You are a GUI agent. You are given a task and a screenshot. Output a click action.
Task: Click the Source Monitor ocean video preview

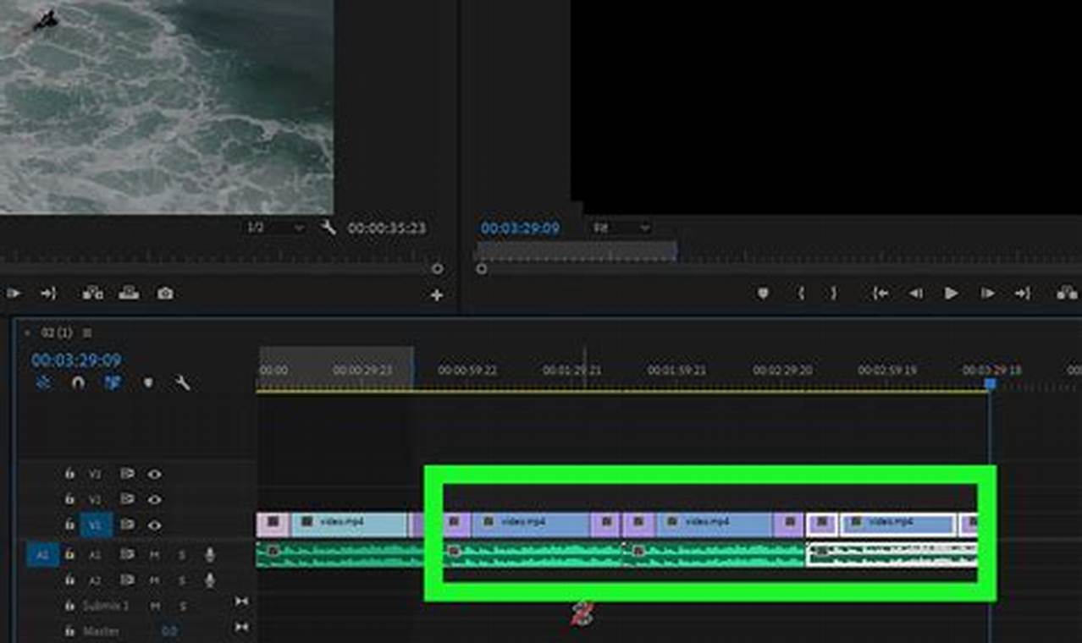(166, 107)
